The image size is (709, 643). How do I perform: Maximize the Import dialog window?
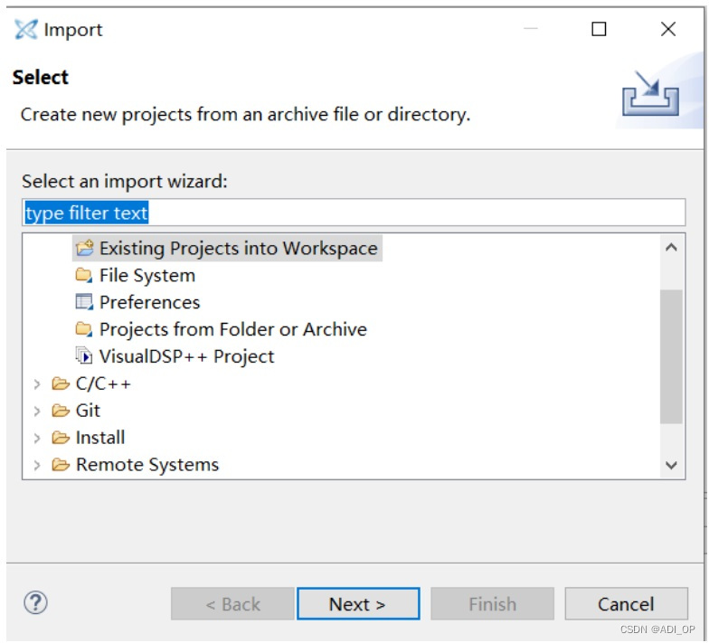pos(599,29)
